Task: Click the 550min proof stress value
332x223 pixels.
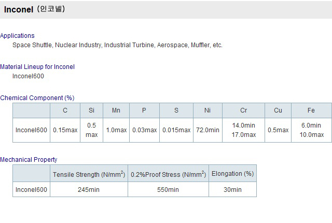Action: pos(168,190)
